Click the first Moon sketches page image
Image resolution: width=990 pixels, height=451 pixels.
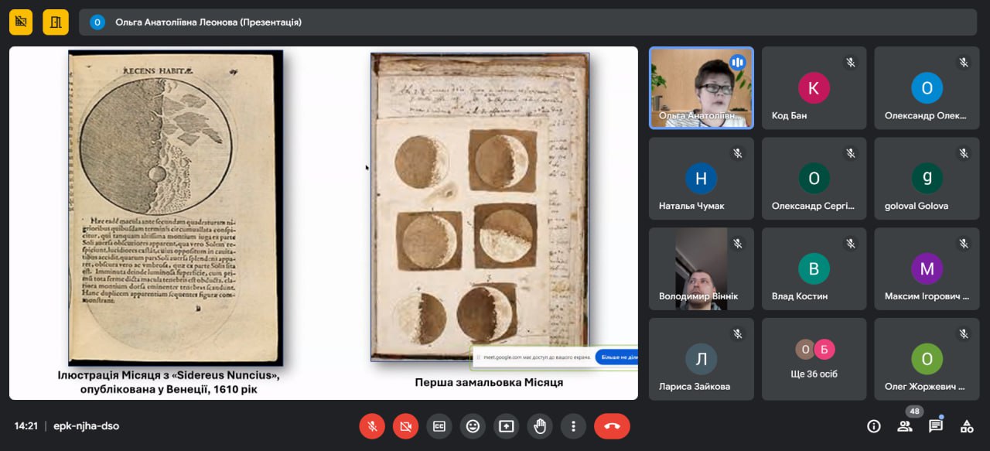[480, 207]
